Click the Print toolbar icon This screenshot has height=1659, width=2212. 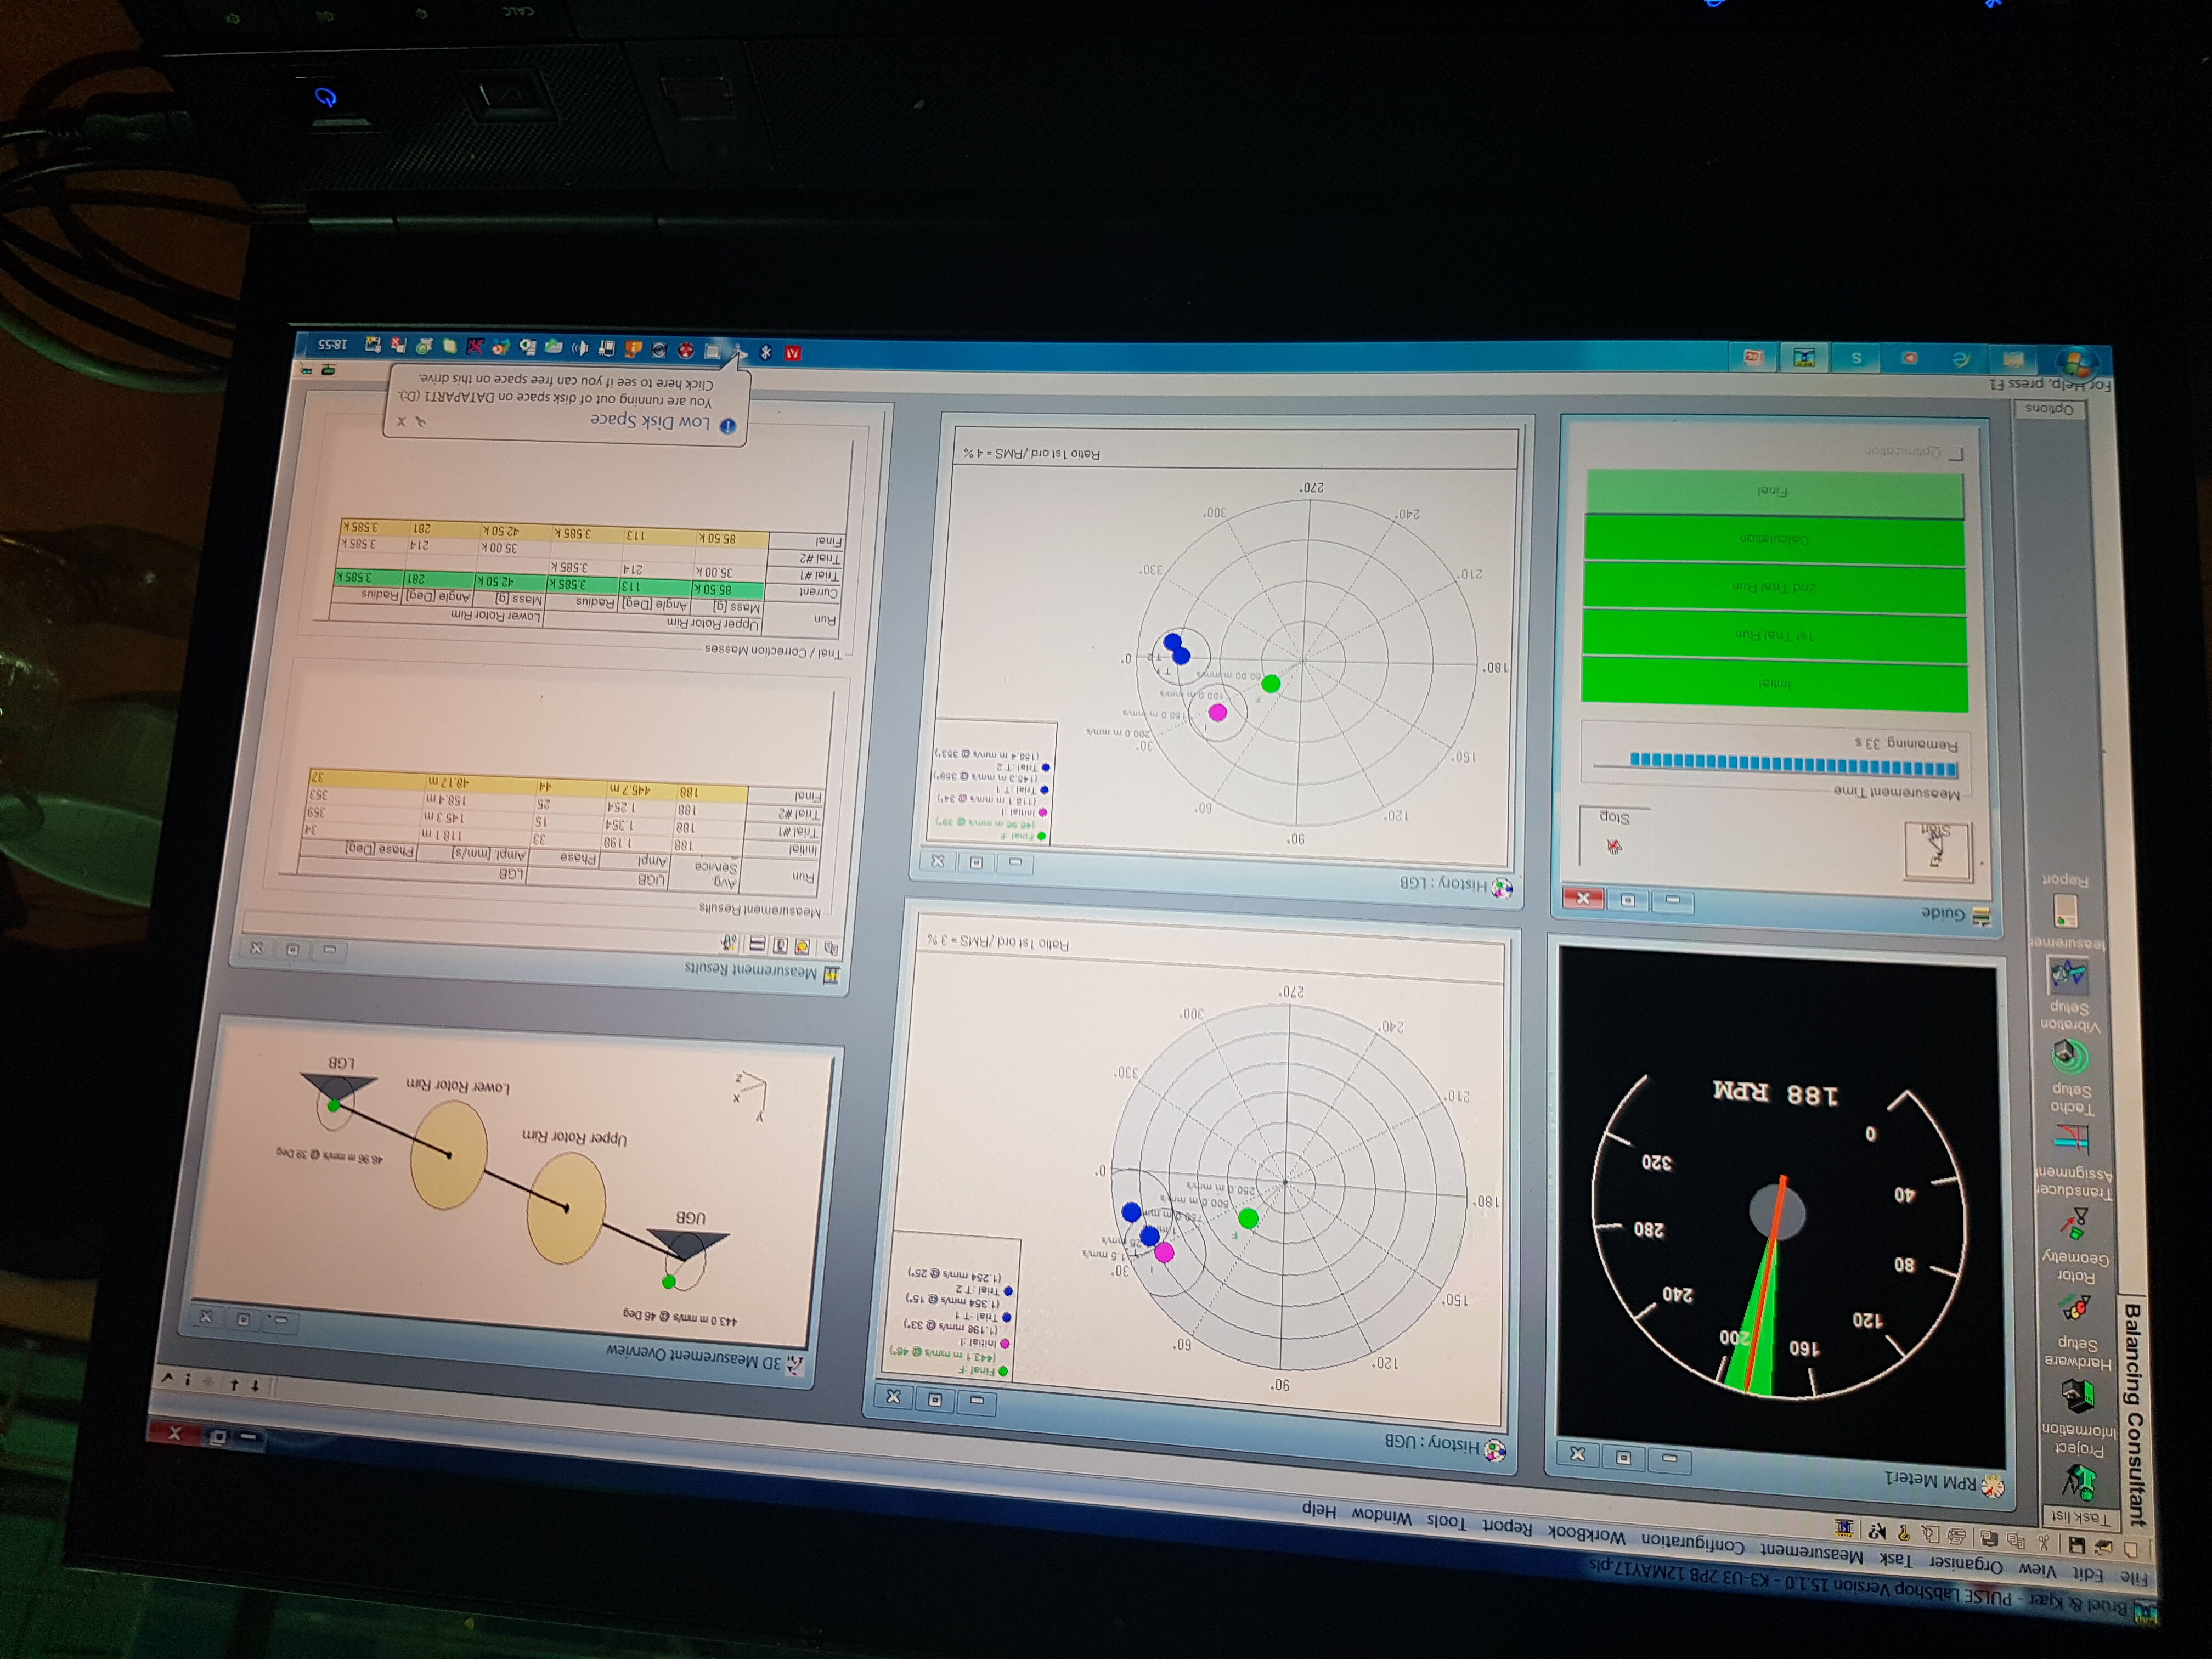click(1957, 1537)
